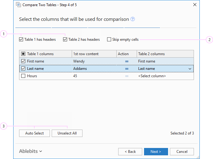Open the Ablebits menu dropdown
The image size is (213, 159).
(30, 151)
